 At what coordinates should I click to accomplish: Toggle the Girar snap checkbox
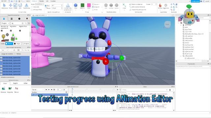tap(45, 6)
